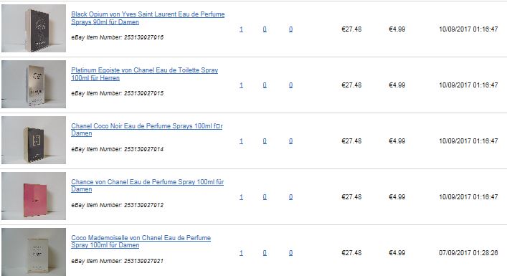Click the '1' count link for Platinum Egoiste
Image resolution: width=507 pixels, height=276 pixels.
tap(241, 85)
